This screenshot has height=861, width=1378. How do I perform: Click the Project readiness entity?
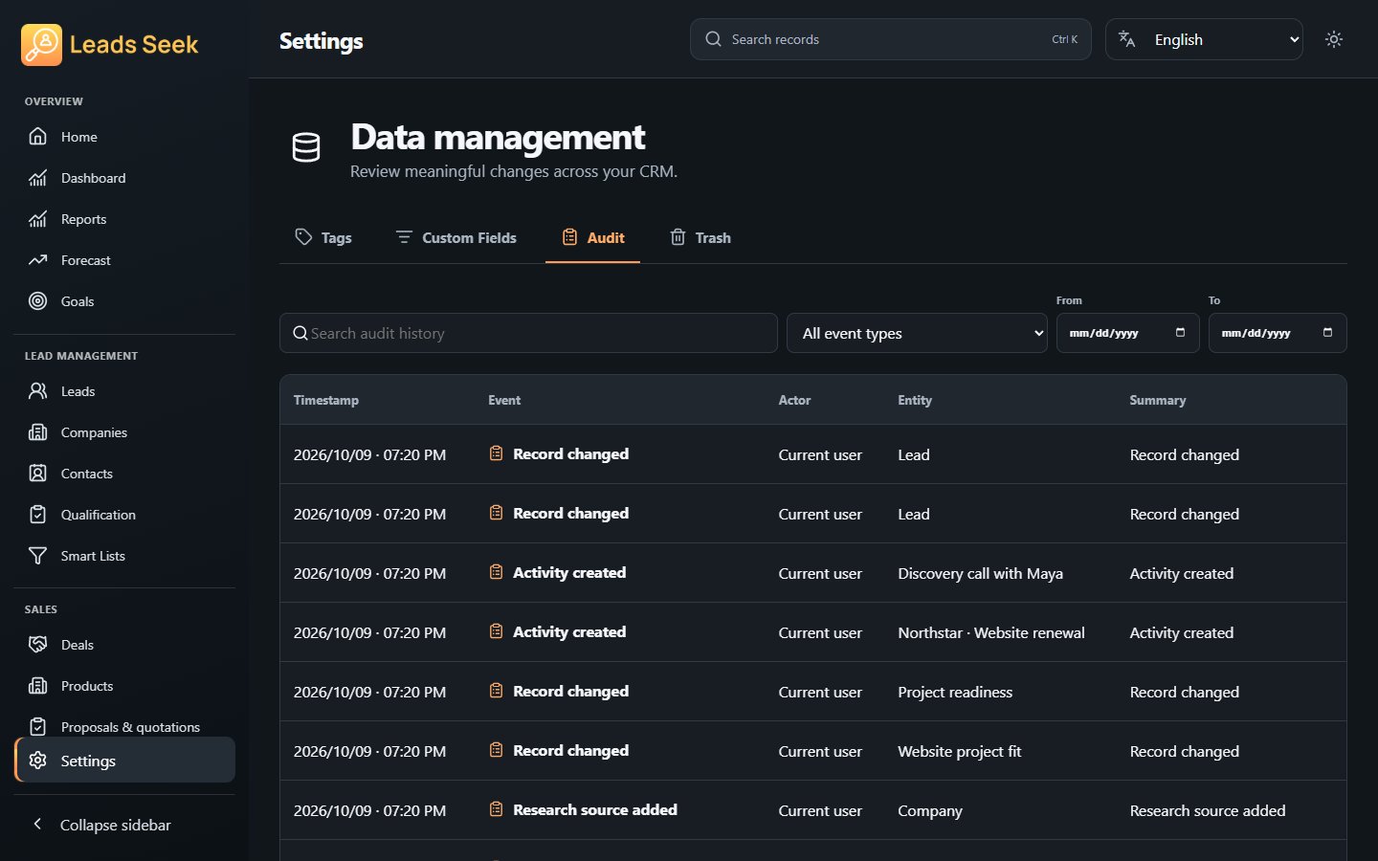point(955,692)
